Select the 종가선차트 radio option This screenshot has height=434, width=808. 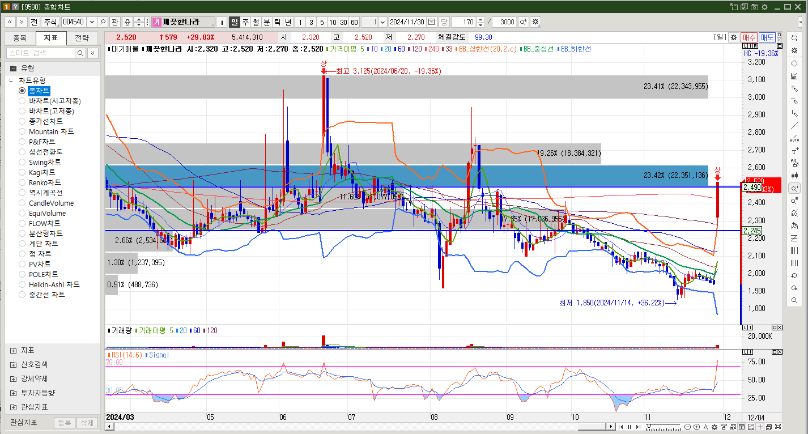(22, 121)
